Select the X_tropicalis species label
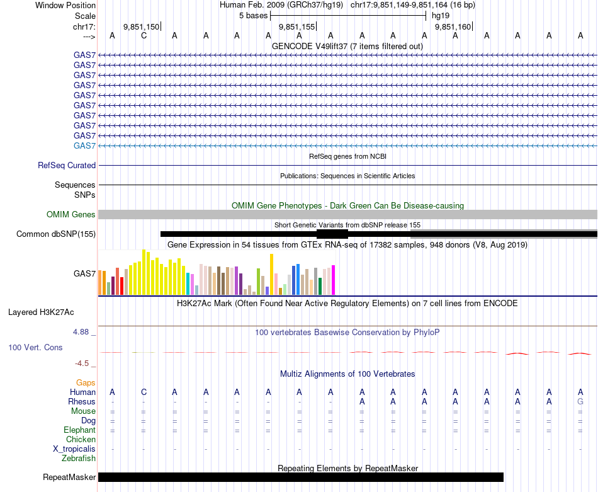 74,449
